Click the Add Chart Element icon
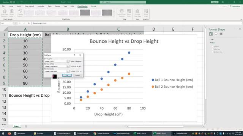 [x=5, y=11]
